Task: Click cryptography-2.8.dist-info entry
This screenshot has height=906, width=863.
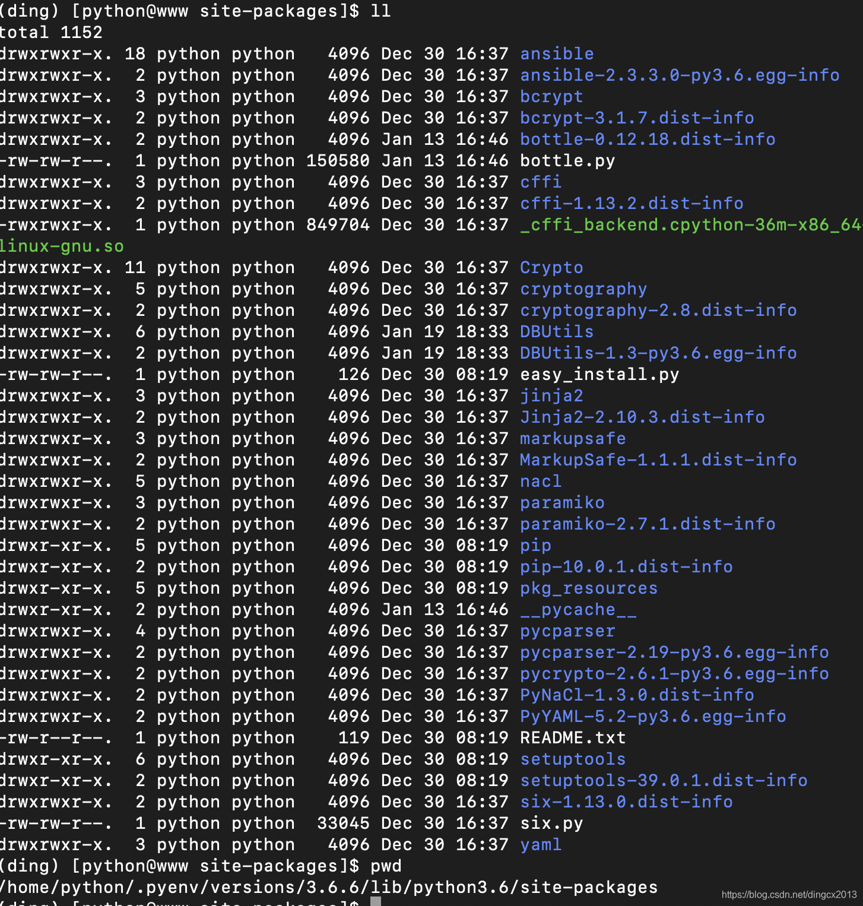Action: point(658,311)
